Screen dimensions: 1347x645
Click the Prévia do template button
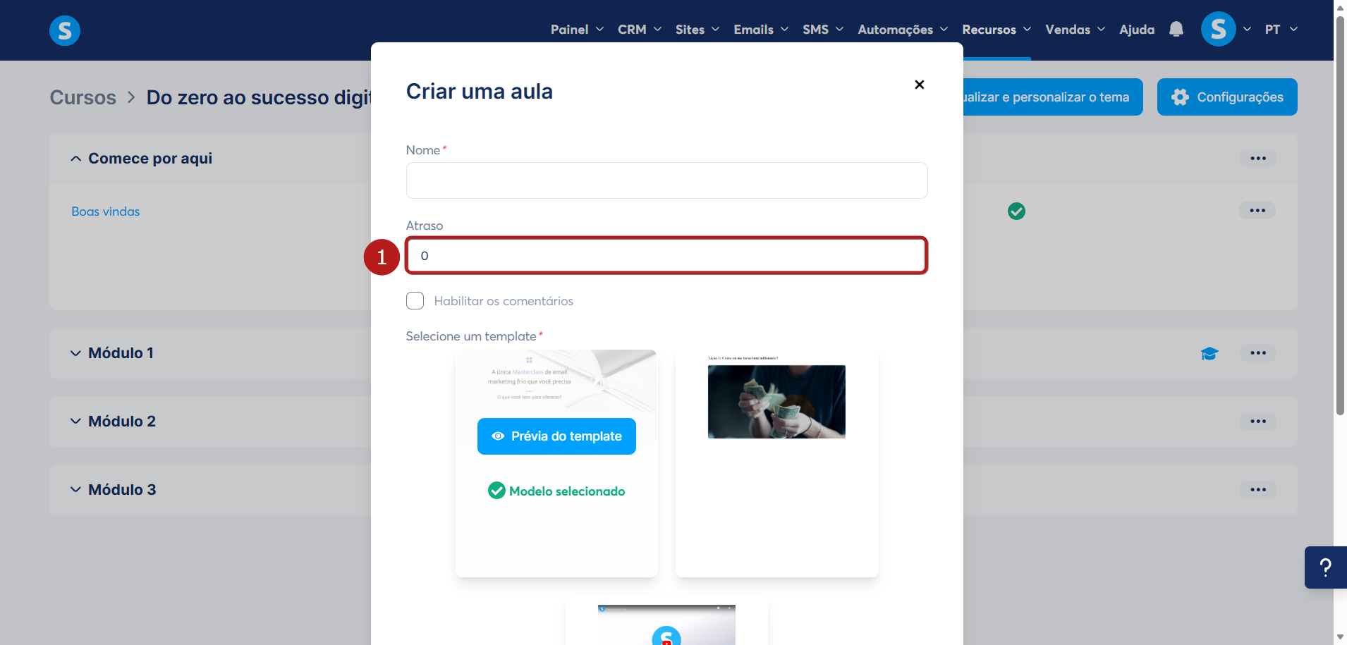point(556,436)
